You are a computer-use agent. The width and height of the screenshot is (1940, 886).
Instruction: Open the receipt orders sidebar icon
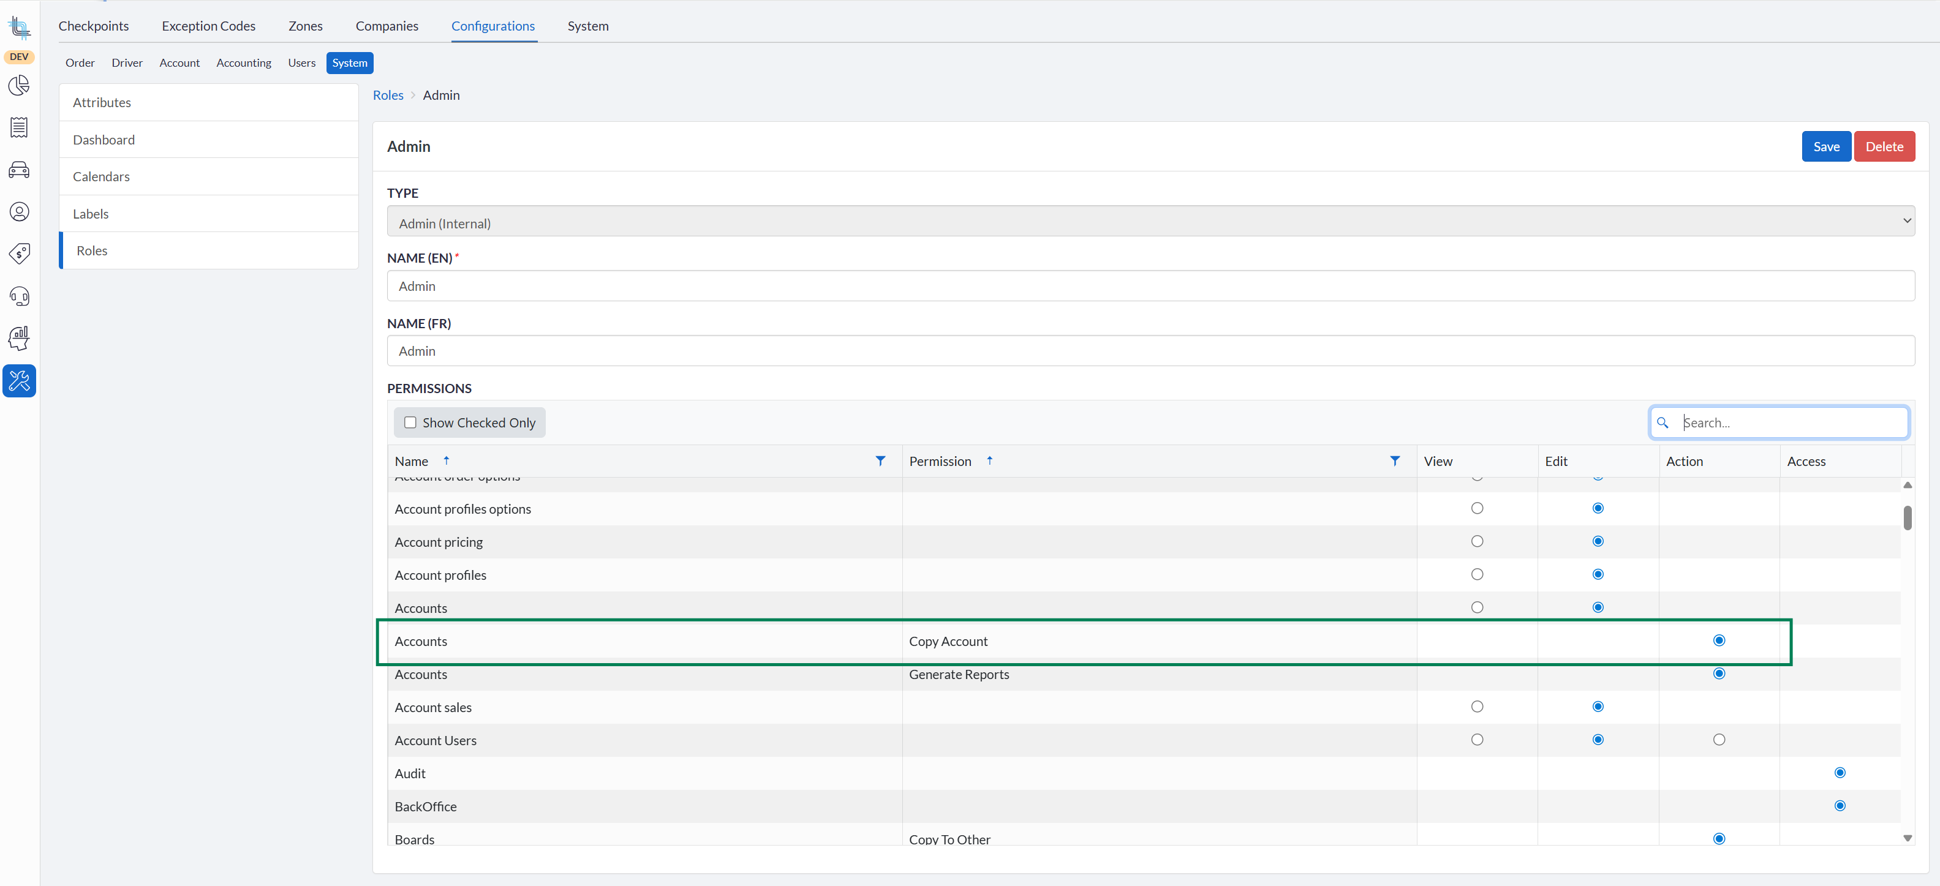click(x=19, y=127)
